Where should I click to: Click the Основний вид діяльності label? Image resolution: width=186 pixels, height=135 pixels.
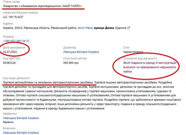[x=137, y=58]
